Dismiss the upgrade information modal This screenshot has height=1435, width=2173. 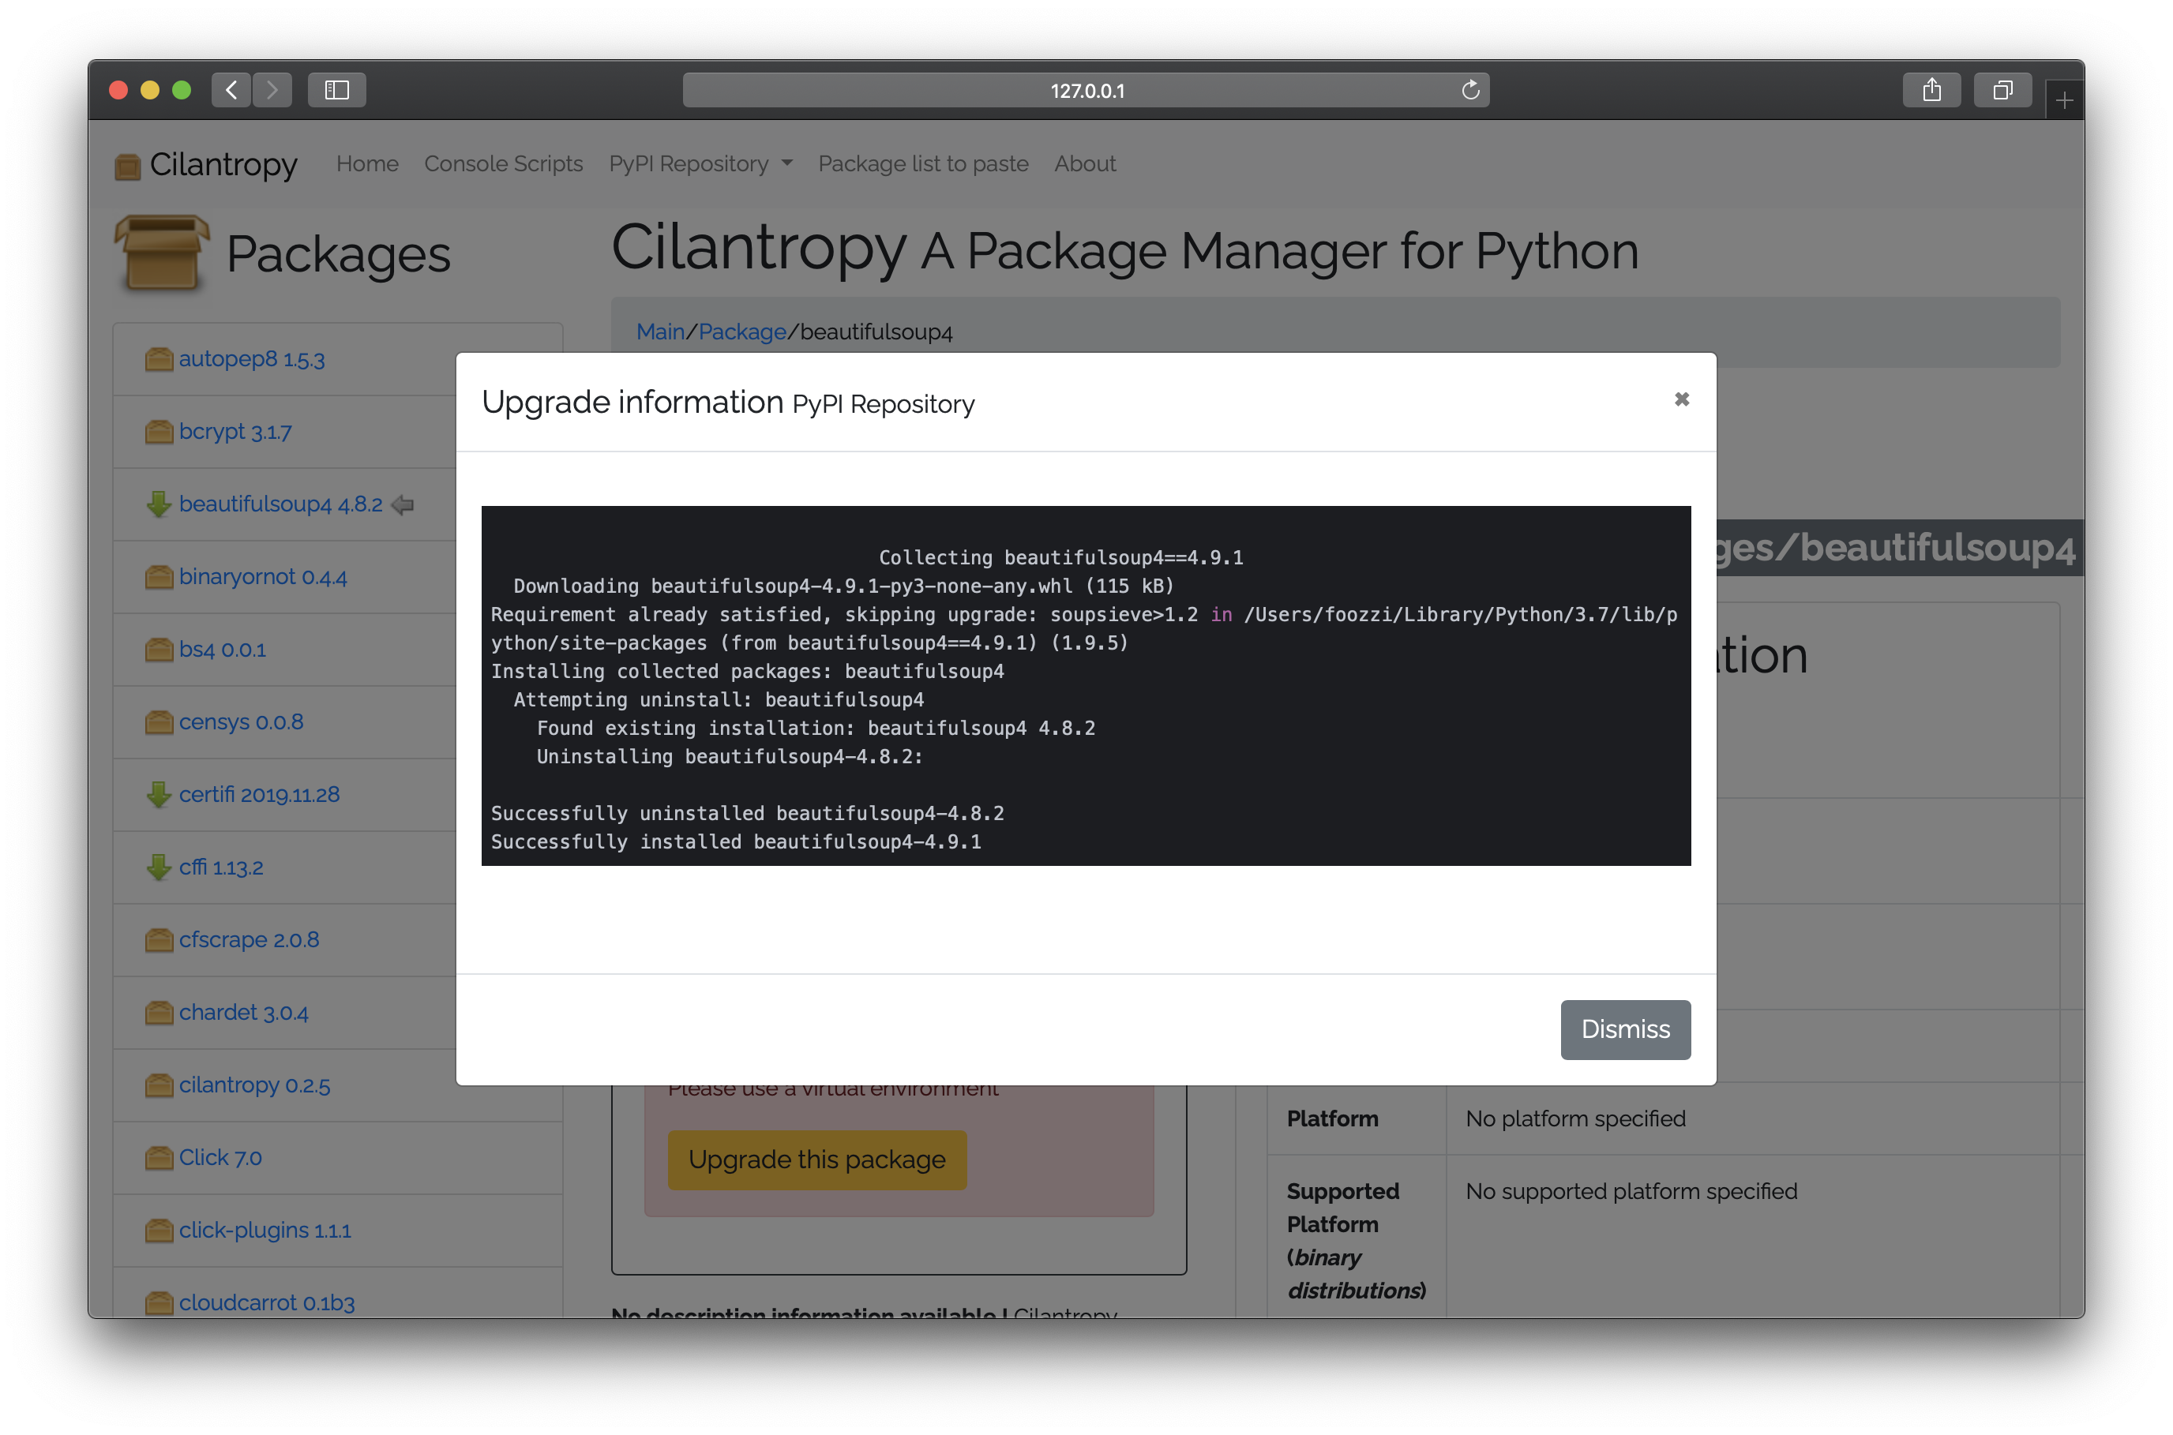pyautogui.click(x=1625, y=1028)
